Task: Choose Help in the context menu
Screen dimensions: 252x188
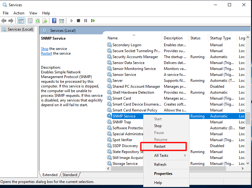Action: point(166,183)
